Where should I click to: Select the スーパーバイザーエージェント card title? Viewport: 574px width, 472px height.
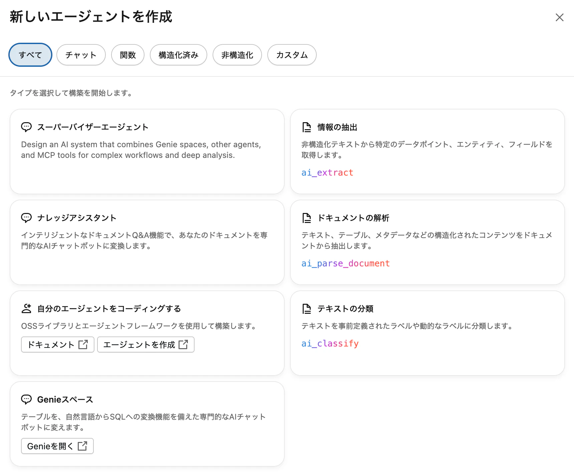[x=93, y=127]
